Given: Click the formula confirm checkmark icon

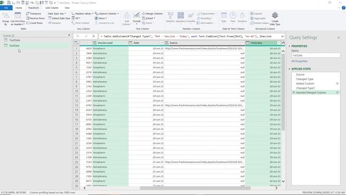Looking at the screenshot, I should point(86,36).
